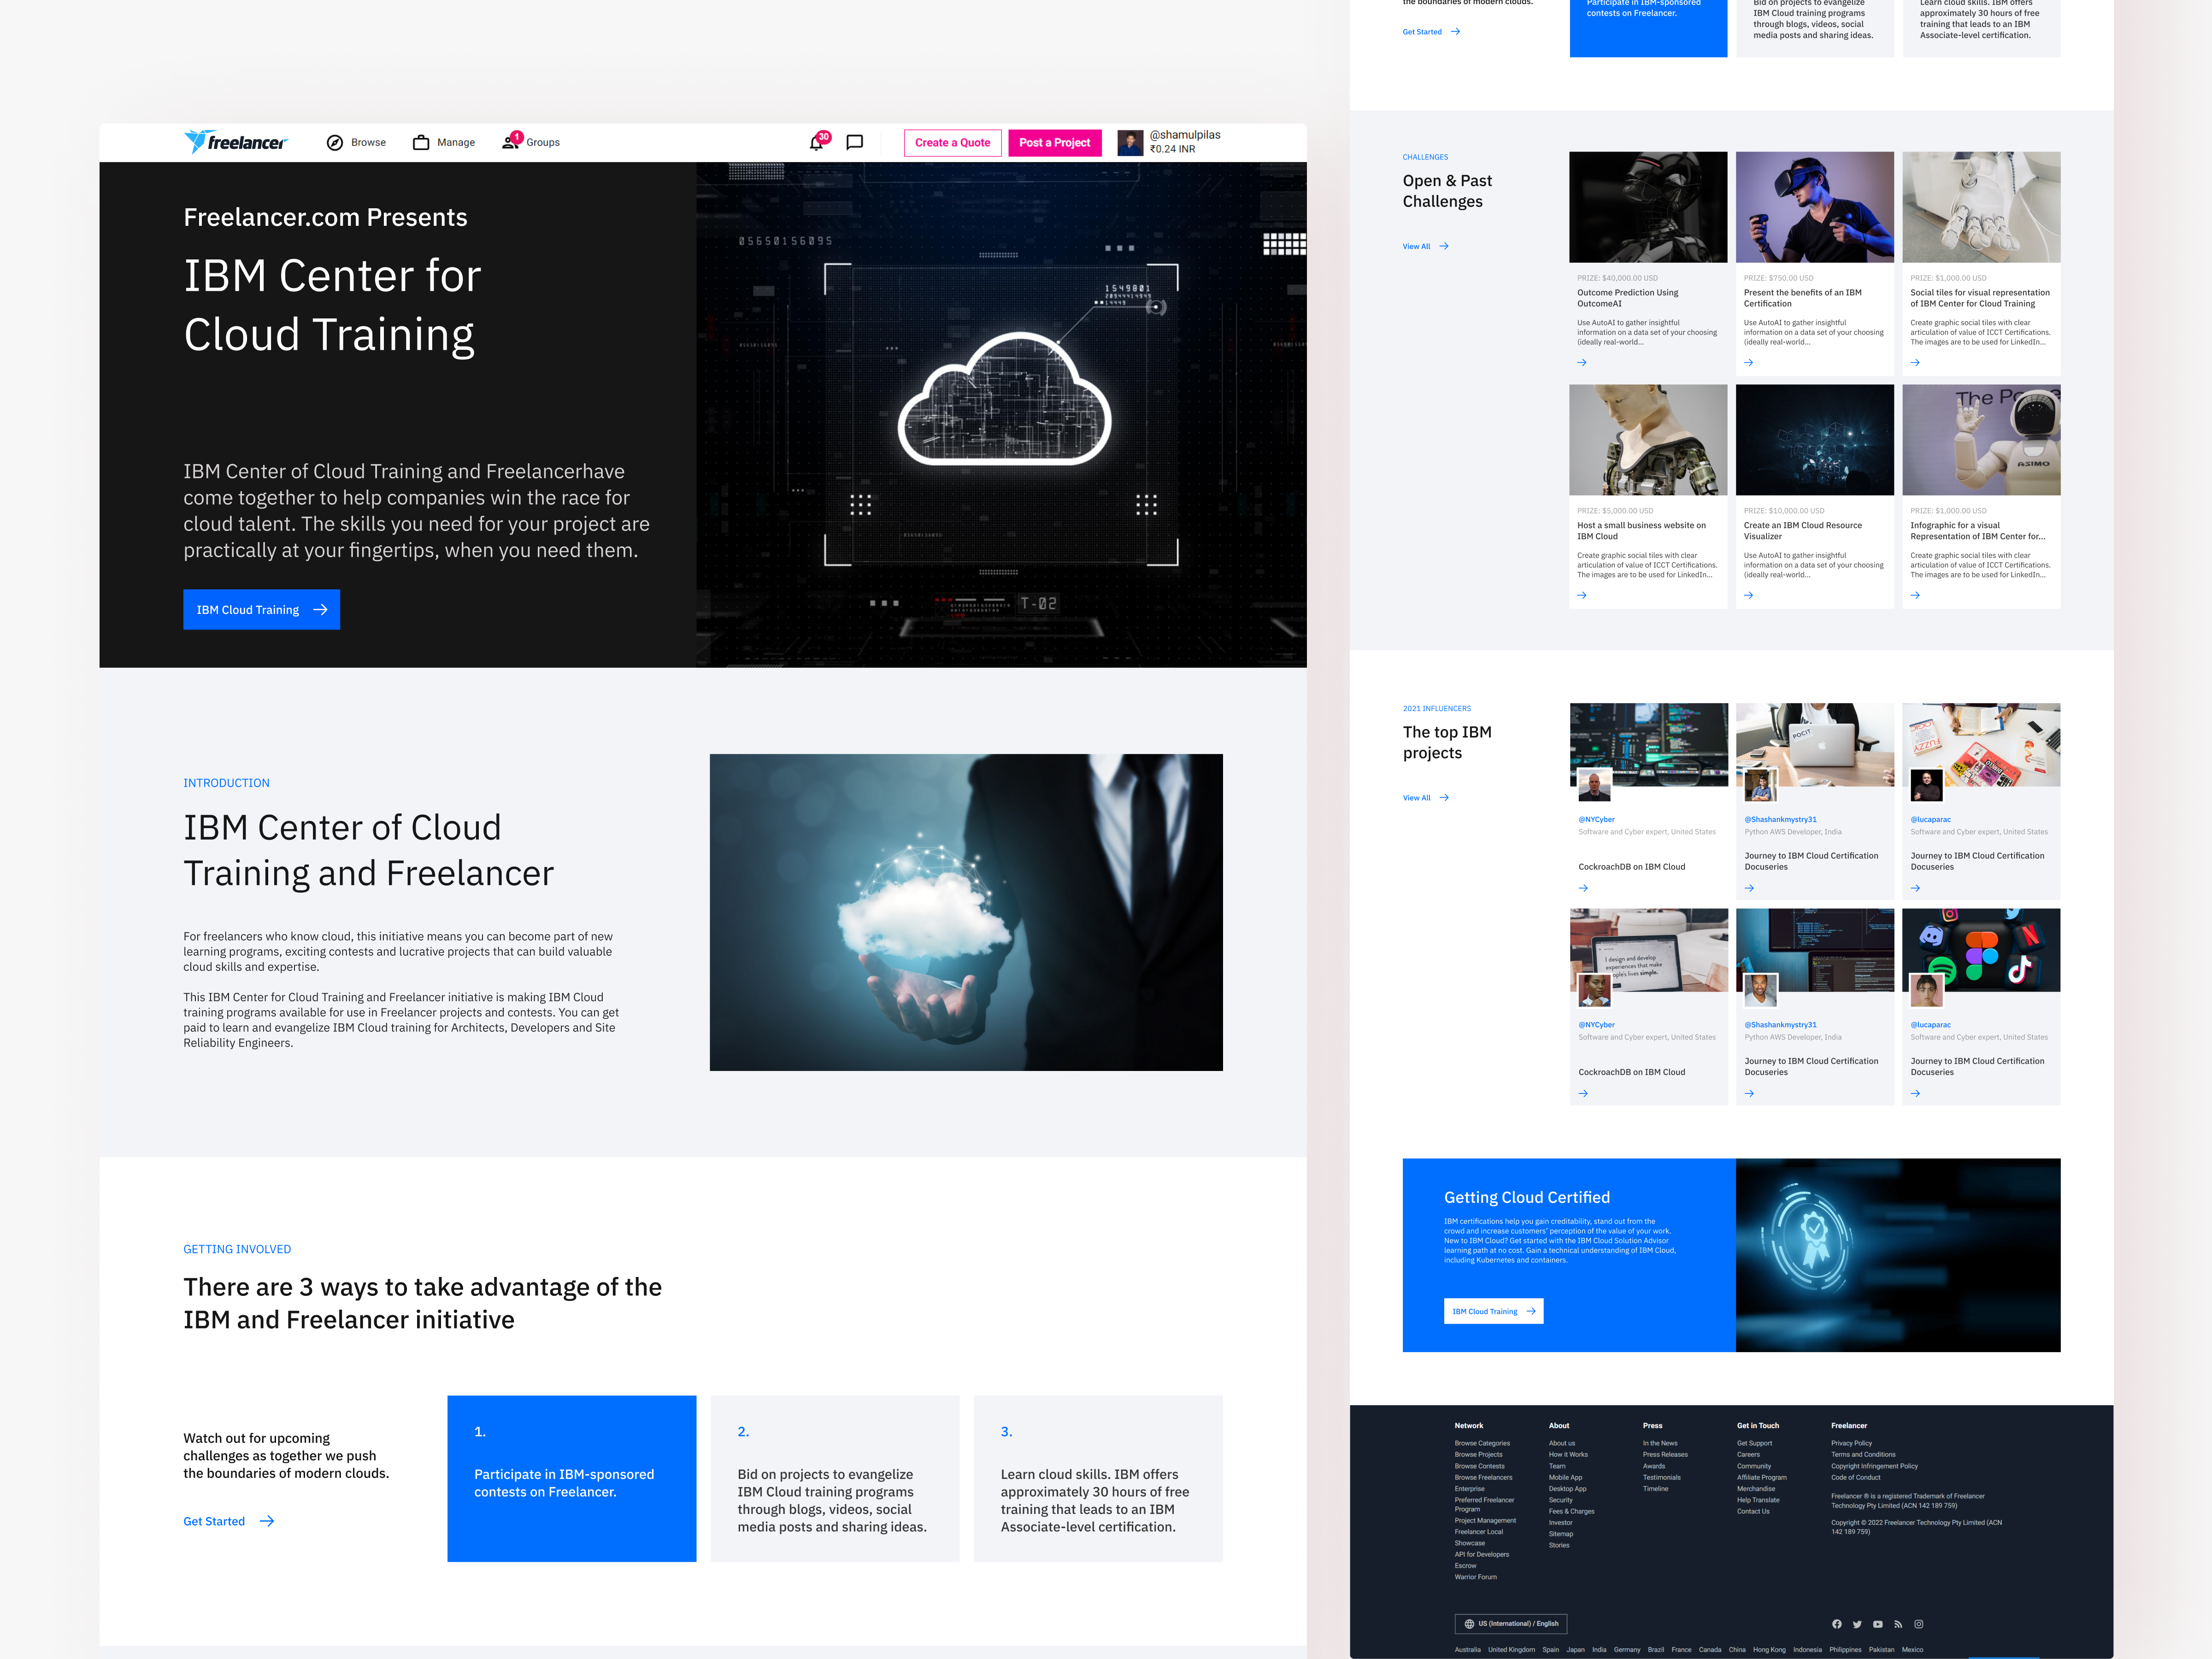Screen dimensions: 2212x1659
Task: Click @lucaparac username in first projects row
Action: click(1931, 819)
